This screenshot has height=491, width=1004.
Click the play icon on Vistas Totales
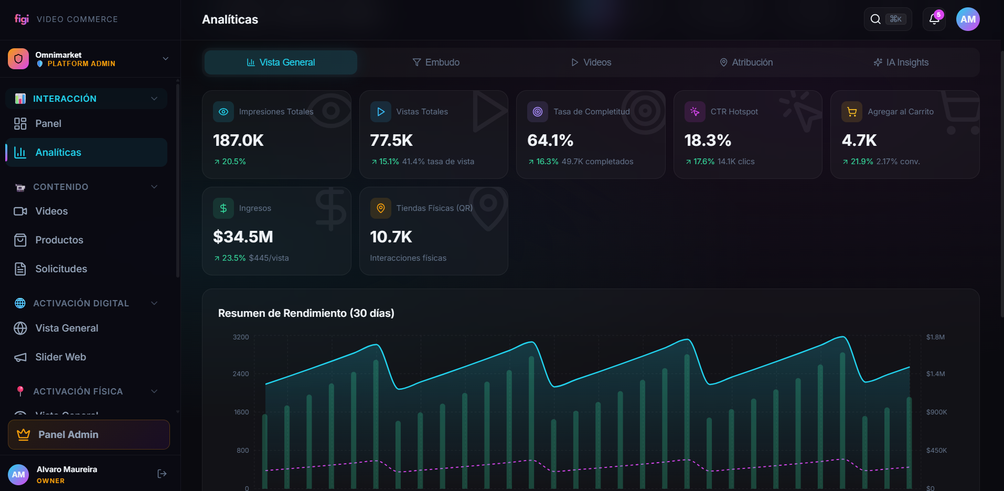(381, 112)
